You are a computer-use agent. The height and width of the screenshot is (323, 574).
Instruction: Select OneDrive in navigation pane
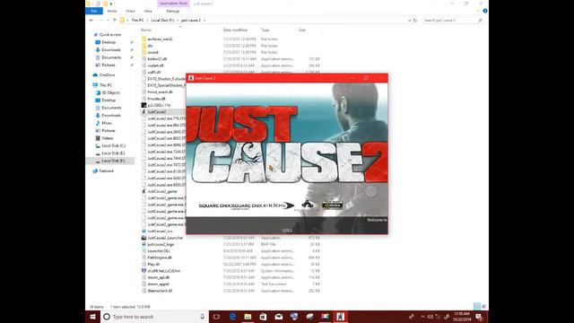coord(107,74)
